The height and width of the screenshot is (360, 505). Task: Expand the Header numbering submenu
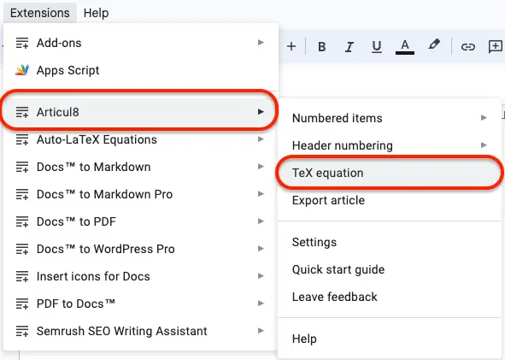click(x=390, y=145)
